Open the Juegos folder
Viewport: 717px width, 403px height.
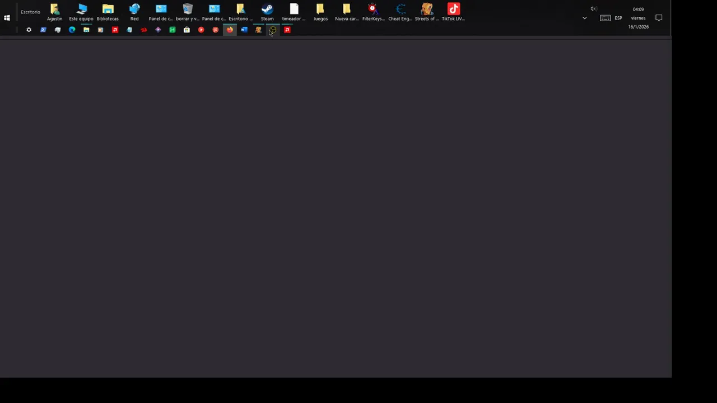point(320,12)
